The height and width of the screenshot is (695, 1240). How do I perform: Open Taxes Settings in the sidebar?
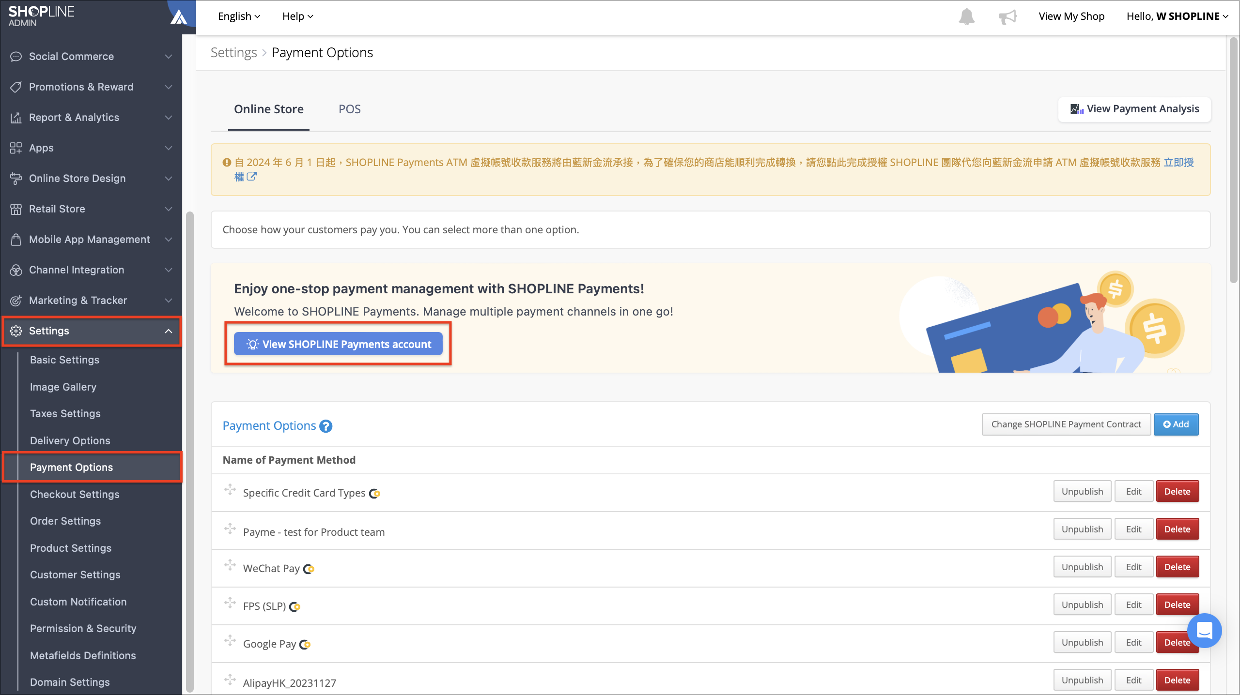(x=65, y=414)
